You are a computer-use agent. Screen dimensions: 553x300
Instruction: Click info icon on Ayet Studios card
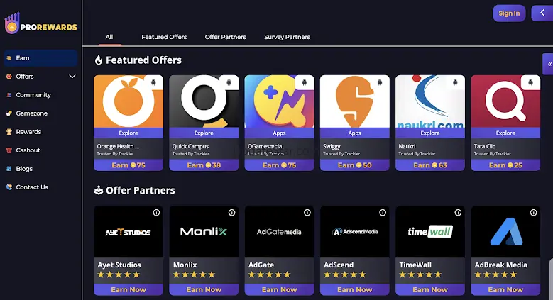pyautogui.click(x=156, y=213)
